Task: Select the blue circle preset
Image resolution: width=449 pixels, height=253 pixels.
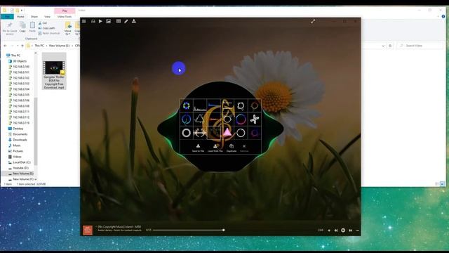Action: (187, 119)
